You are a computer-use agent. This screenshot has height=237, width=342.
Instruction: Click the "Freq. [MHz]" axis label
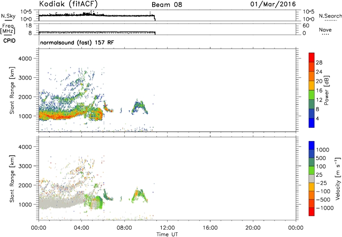pyautogui.click(x=8, y=29)
